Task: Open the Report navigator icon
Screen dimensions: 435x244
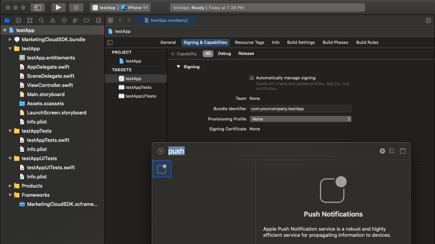Action: click(99, 20)
